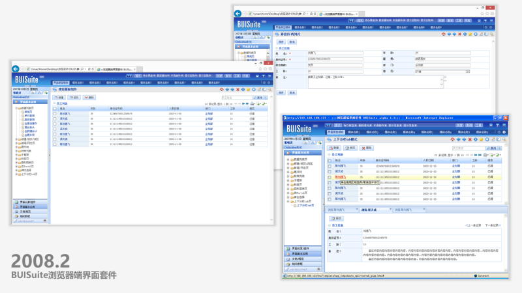Screen dimensions: 522x293
Task: Click the home icon in the left window toolbar
Action: [222, 89]
